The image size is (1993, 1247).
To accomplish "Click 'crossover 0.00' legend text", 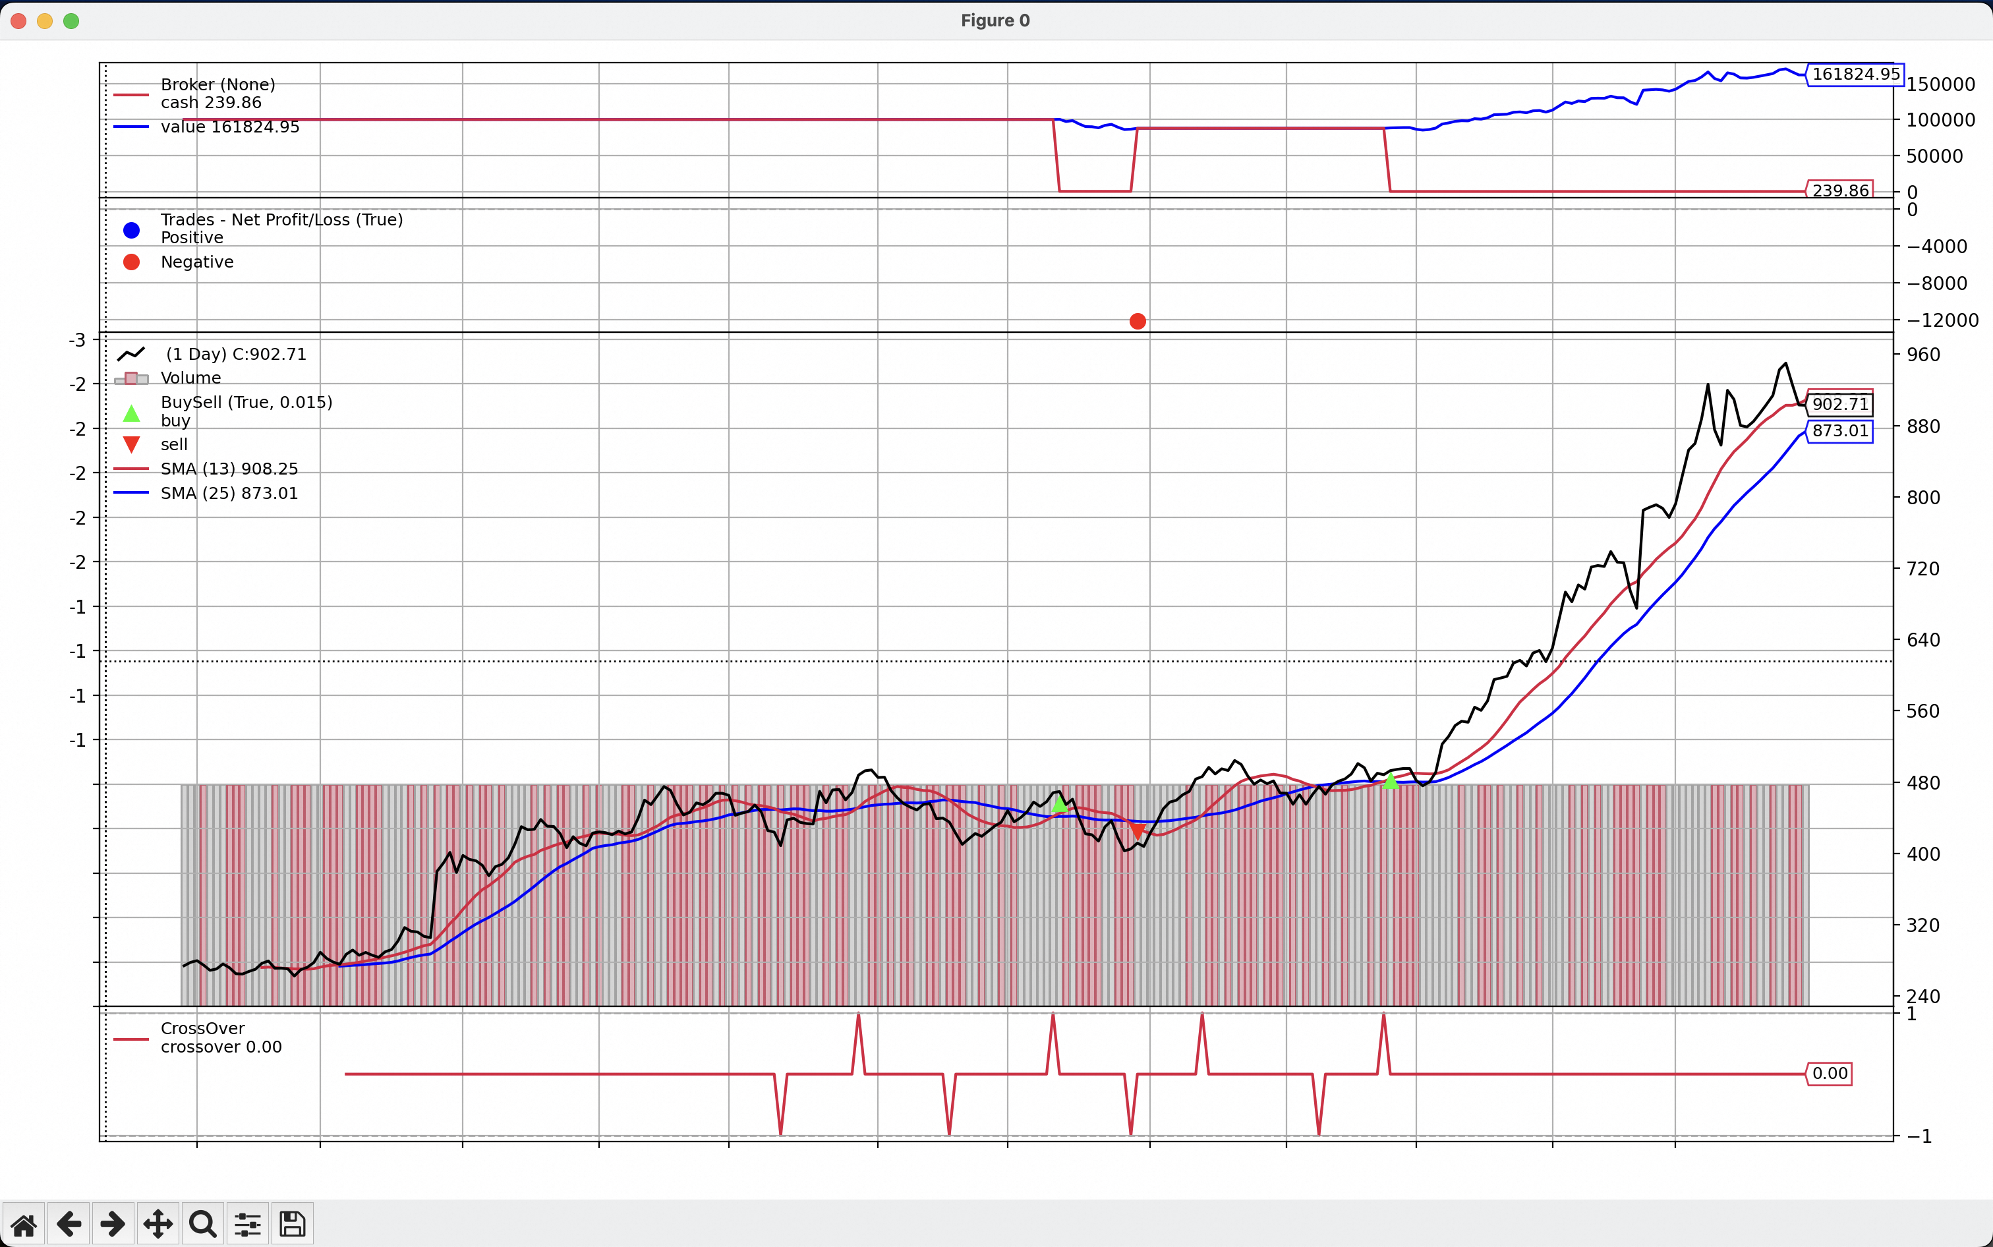I will click(x=221, y=1047).
